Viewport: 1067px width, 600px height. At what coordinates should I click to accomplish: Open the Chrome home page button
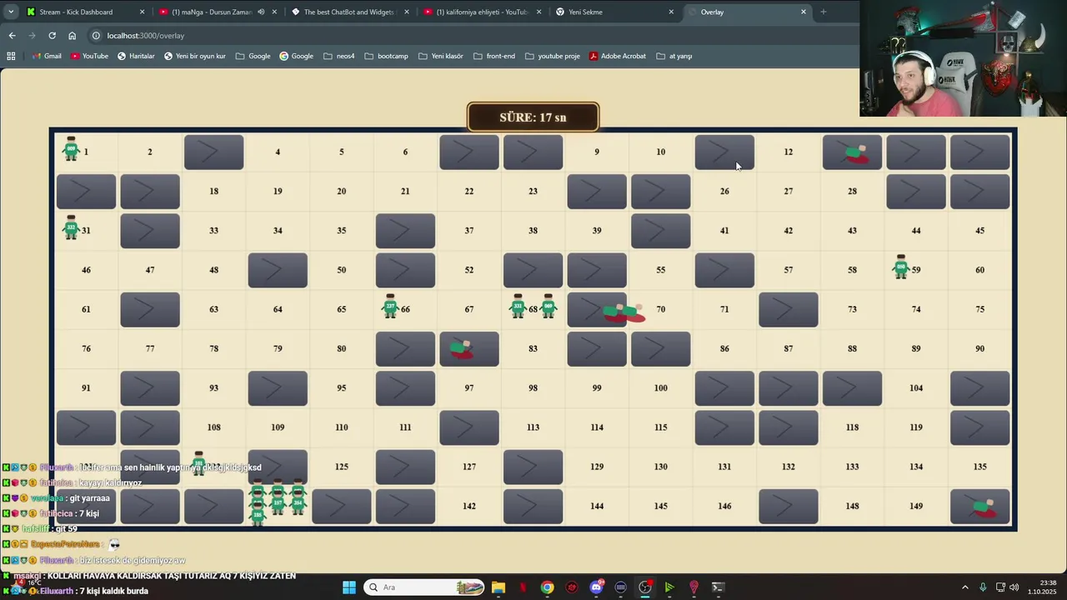[x=72, y=36]
